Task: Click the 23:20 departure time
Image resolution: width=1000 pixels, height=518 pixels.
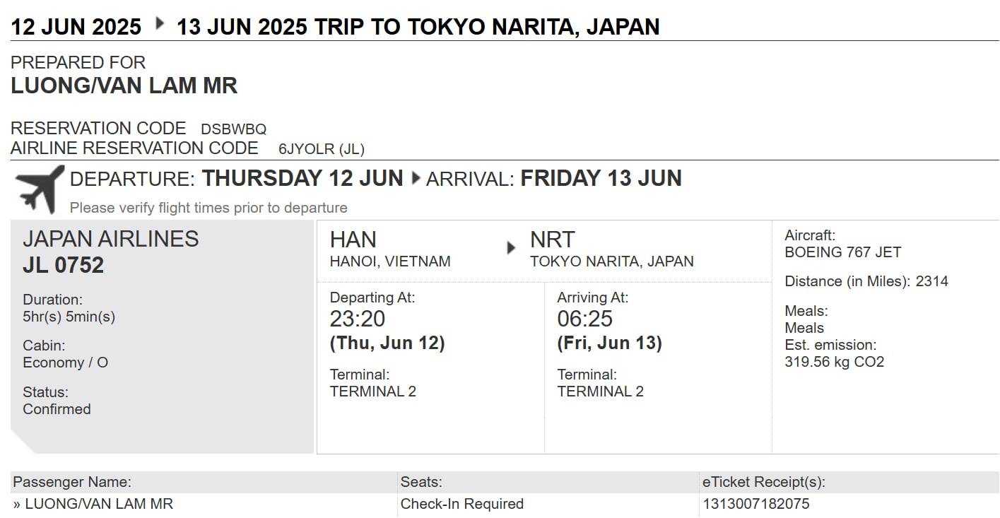Action: pyautogui.click(x=358, y=319)
